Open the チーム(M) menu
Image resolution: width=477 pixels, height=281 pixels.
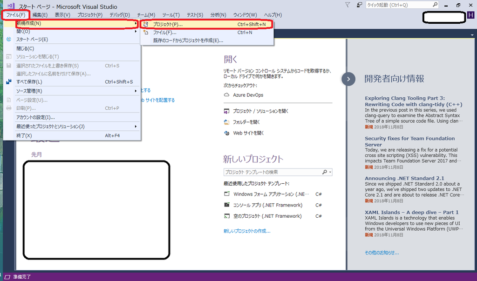[x=146, y=15]
